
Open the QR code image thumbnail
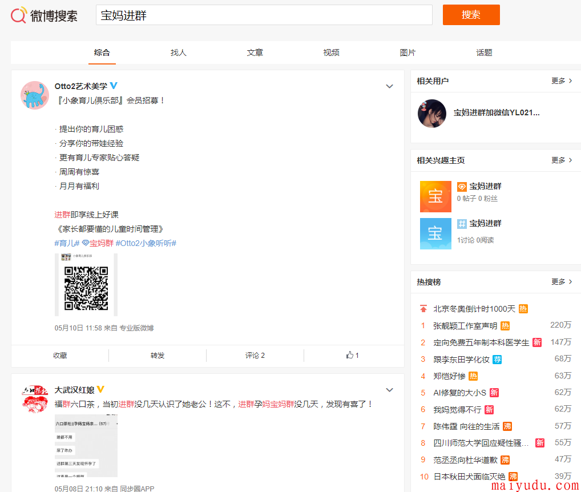point(86,285)
